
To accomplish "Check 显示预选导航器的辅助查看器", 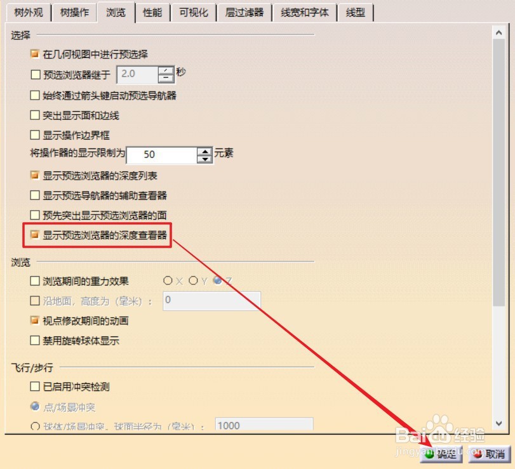I will point(35,195).
